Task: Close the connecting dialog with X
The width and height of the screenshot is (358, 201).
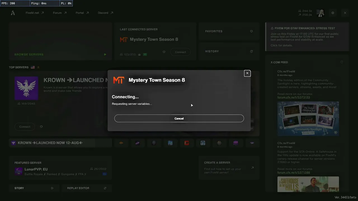Action: pyautogui.click(x=247, y=73)
